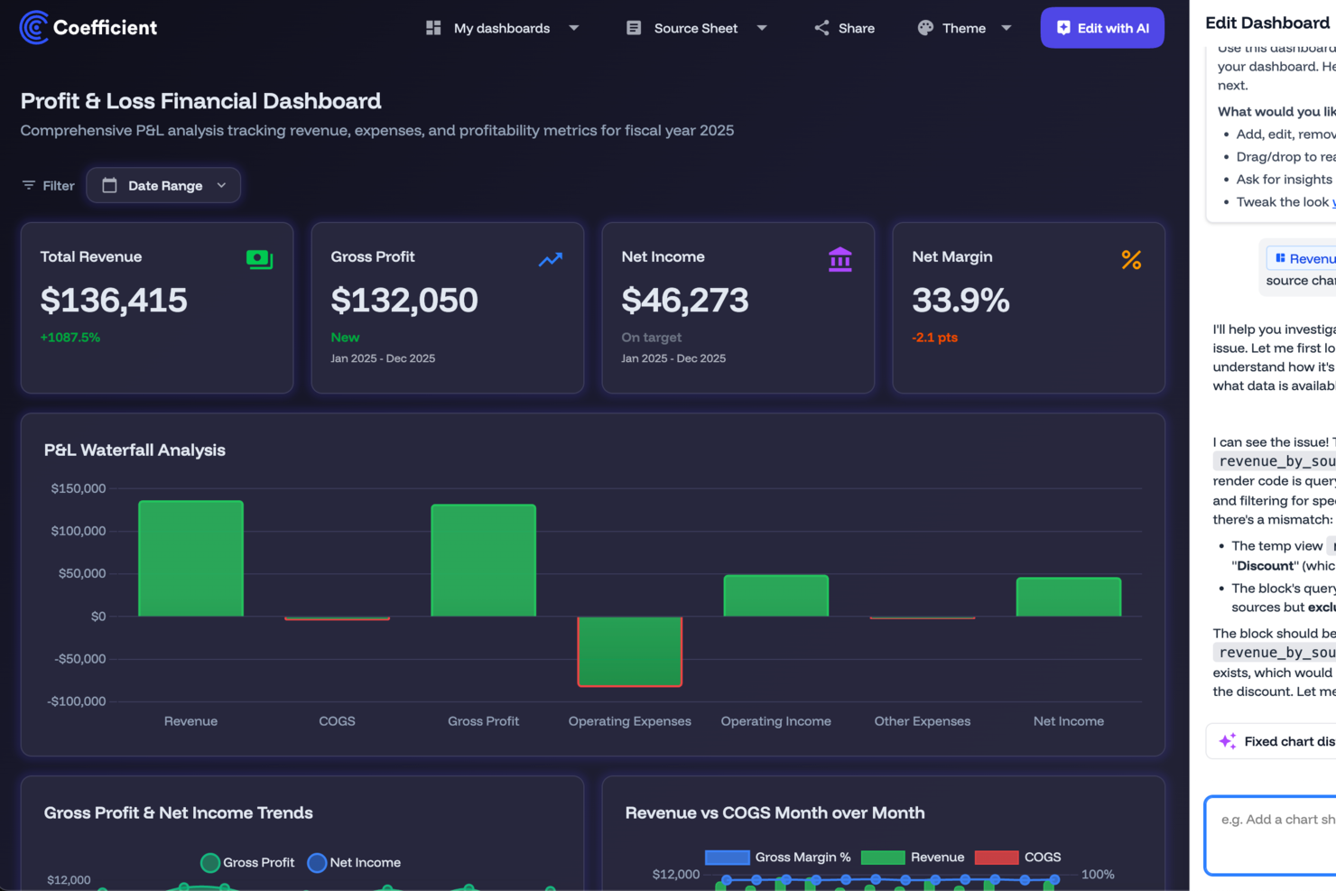1336x891 pixels.
Task: Click the Coefficient logo
Action: tap(32, 27)
